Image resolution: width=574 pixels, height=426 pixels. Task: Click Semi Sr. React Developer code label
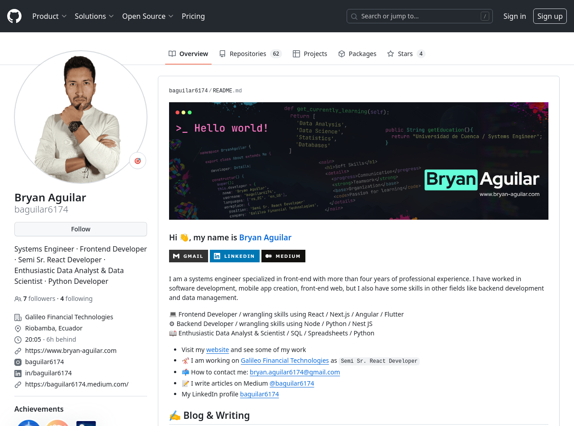coord(379,361)
